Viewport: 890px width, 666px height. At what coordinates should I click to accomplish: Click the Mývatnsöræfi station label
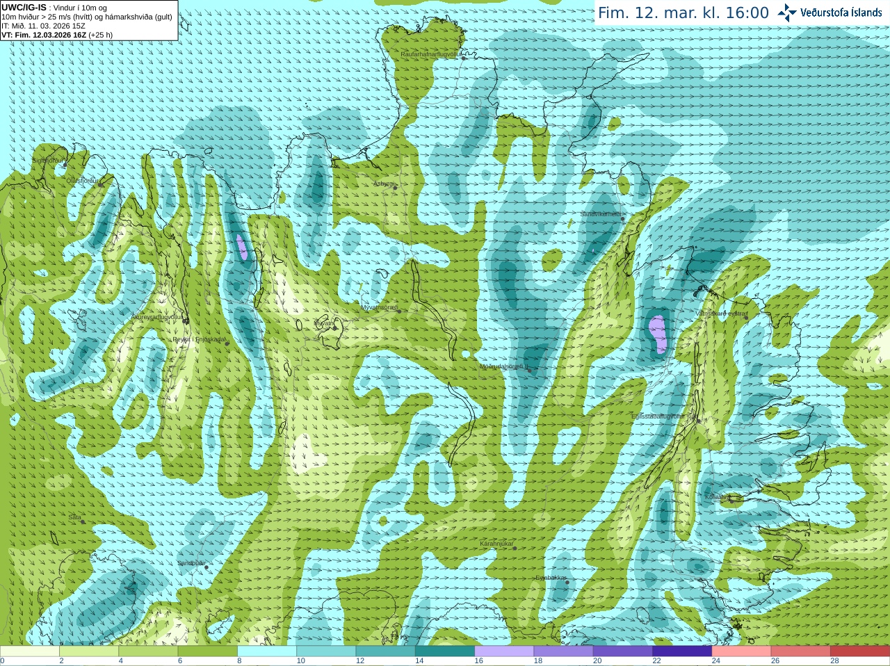pyautogui.click(x=379, y=307)
